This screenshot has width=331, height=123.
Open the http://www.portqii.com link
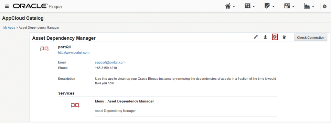[x=74, y=53]
